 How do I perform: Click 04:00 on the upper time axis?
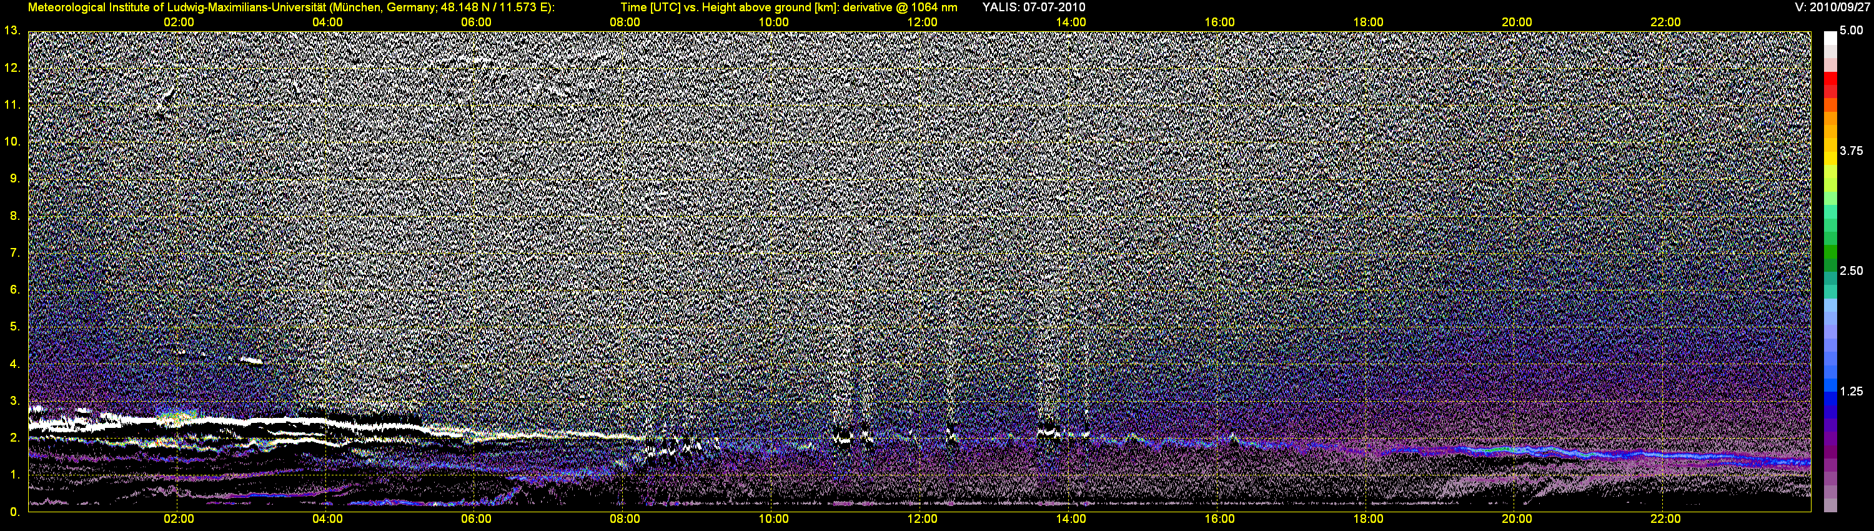(327, 22)
